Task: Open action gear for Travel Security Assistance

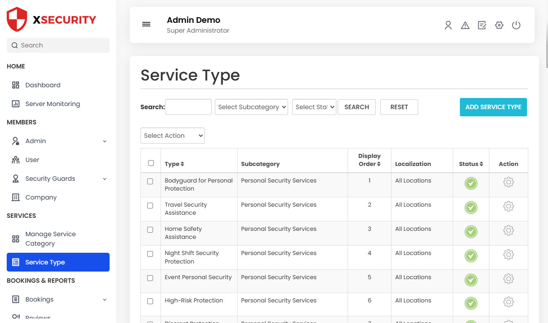Action: [x=508, y=207]
